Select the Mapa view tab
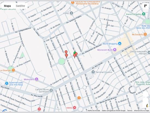The width and height of the screenshot is (150, 113). tap(7, 6)
